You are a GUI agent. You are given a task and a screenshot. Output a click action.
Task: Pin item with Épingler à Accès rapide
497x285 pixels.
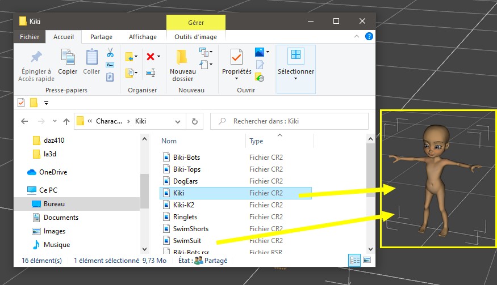tap(36, 66)
